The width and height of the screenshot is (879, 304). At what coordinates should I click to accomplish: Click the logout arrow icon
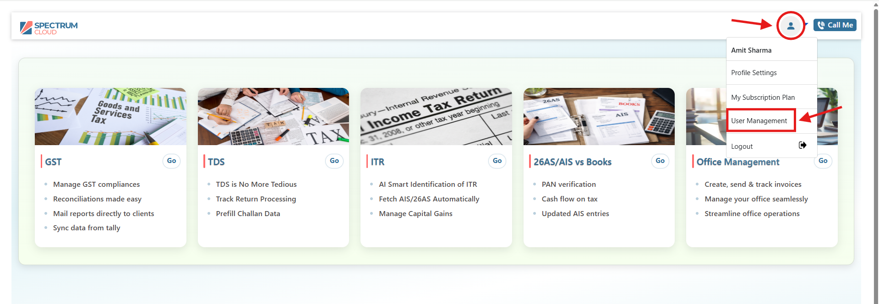tap(803, 145)
